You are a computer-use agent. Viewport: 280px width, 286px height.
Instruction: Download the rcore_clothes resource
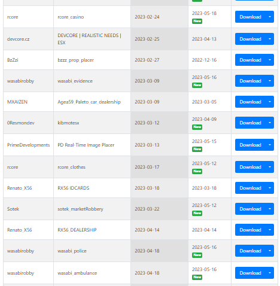click(250, 167)
